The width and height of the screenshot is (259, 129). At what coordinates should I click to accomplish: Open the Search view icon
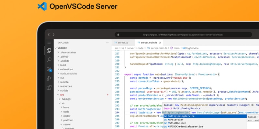(x=49, y=60)
